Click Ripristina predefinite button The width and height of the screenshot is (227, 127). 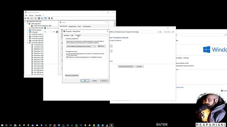point(72,75)
